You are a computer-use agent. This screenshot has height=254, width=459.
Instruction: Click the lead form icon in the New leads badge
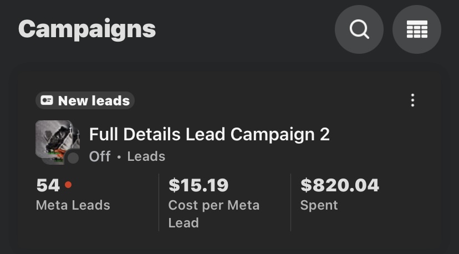47,101
